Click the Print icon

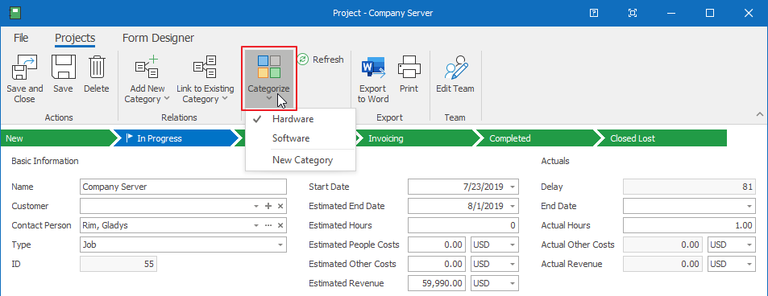(x=409, y=74)
